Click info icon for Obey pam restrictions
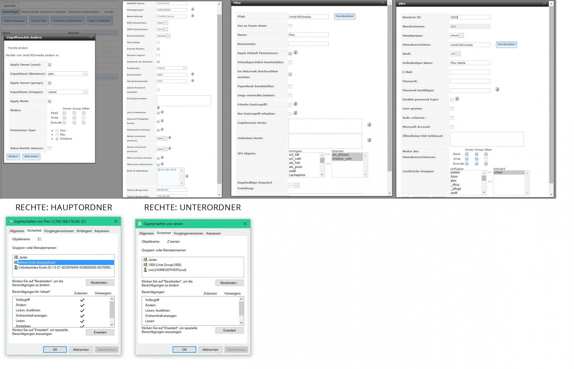574x369 pixels. 162,164
